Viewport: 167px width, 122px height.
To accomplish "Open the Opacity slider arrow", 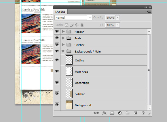I will click(x=117, y=18).
